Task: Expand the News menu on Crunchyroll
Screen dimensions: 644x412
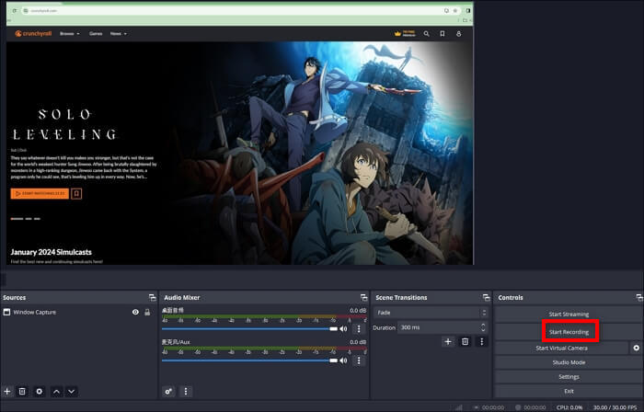Action: (x=119, y=34)
